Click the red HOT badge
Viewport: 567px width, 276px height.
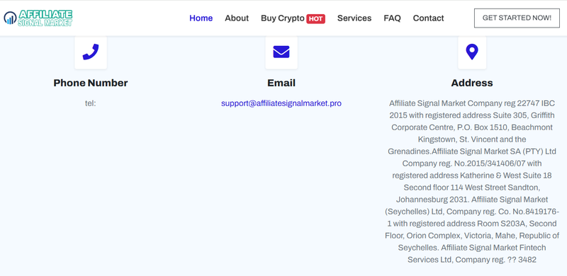(x=315, y=19)
